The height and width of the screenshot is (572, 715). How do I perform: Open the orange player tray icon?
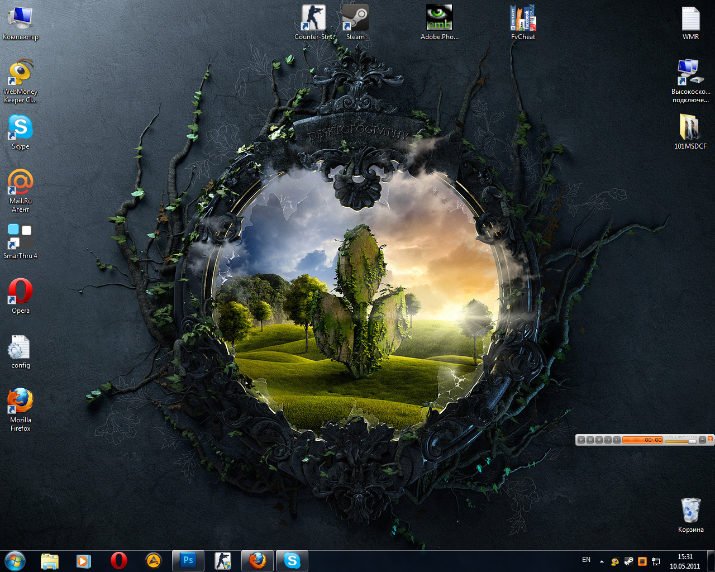(642, 561)
